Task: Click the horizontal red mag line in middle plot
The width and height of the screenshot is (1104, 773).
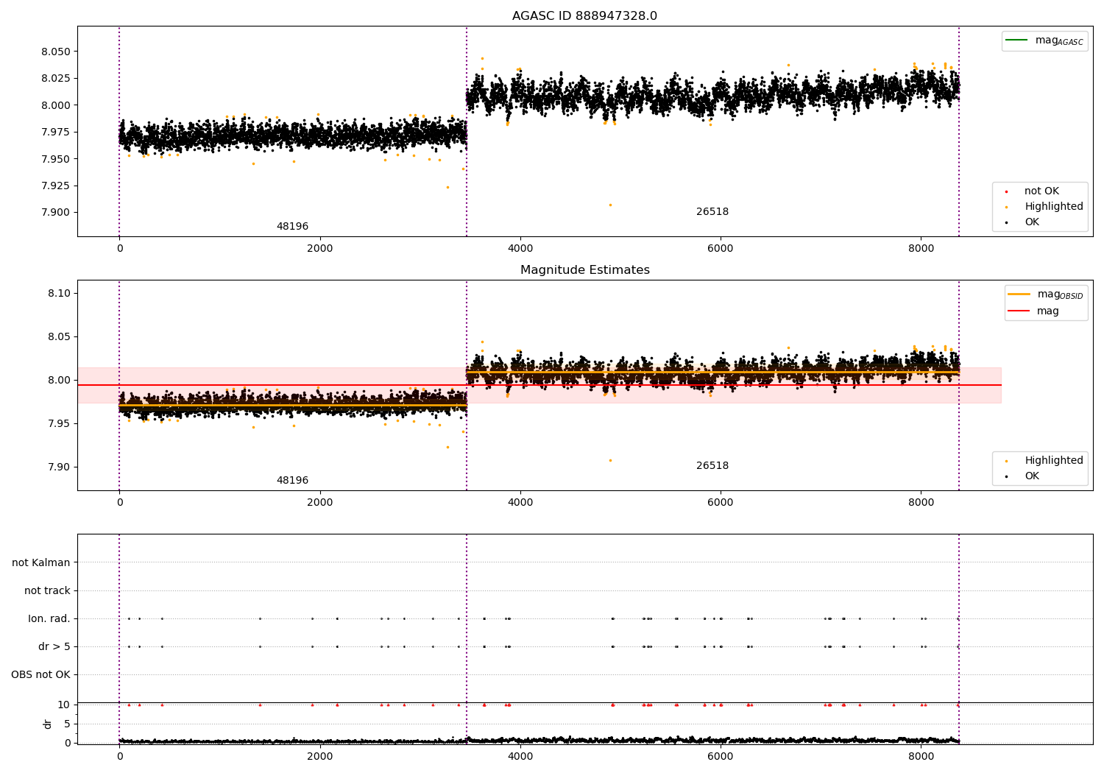Action: pos(539,385)
